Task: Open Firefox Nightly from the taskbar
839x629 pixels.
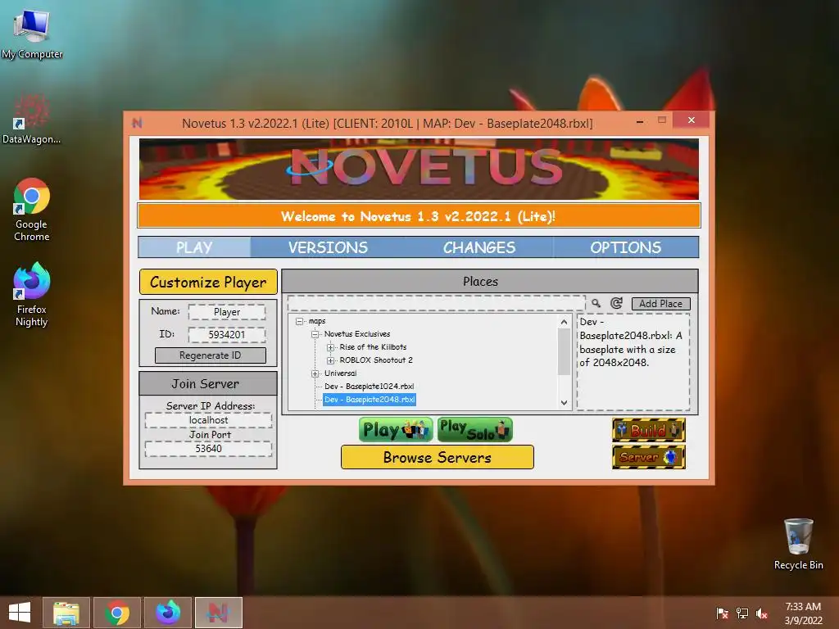Action: pyautogui.click(x=168, y=613)
